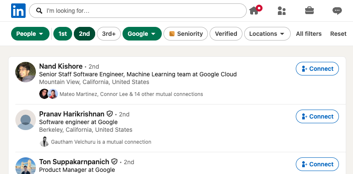Open Home via the house icon
Viewport: 353px width, 174px height.
254,11
